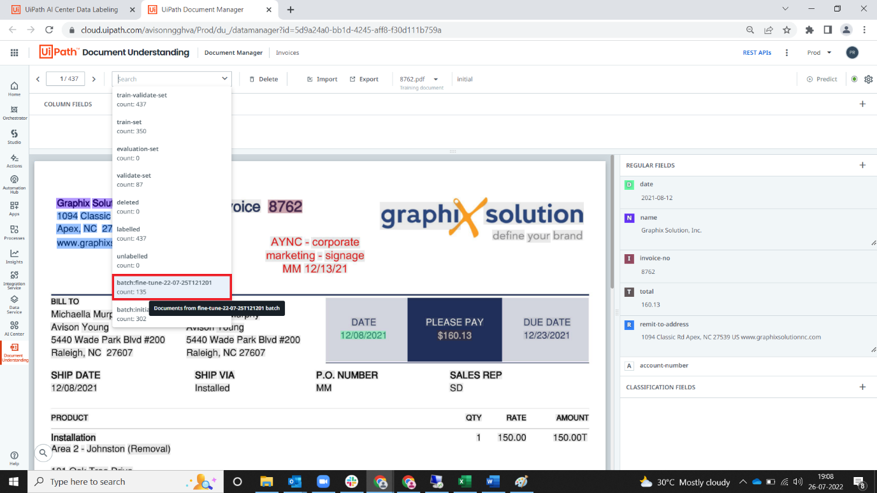Viewport: 877px width, 493px height.
Task: Select the evaluation-set filter option
Action: 171,153
